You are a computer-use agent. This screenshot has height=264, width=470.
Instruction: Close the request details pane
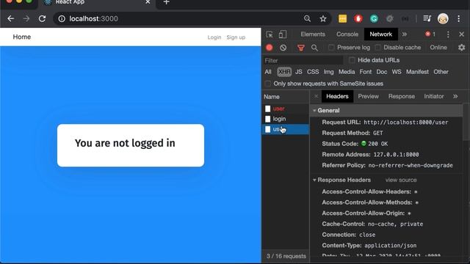coord(316,96)
